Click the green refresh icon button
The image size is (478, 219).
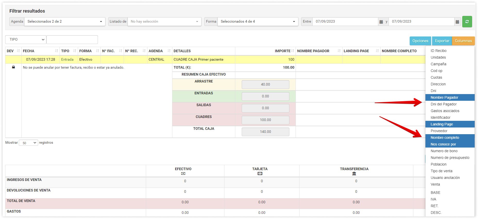click(467, 22)
